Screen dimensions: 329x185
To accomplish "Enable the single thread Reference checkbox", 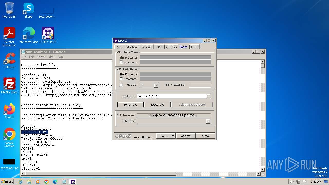I will [121, 62].
